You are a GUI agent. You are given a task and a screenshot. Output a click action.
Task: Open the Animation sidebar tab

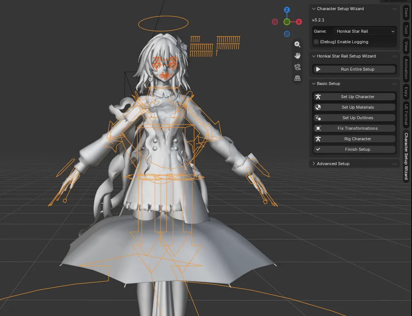tap(406, 69)
